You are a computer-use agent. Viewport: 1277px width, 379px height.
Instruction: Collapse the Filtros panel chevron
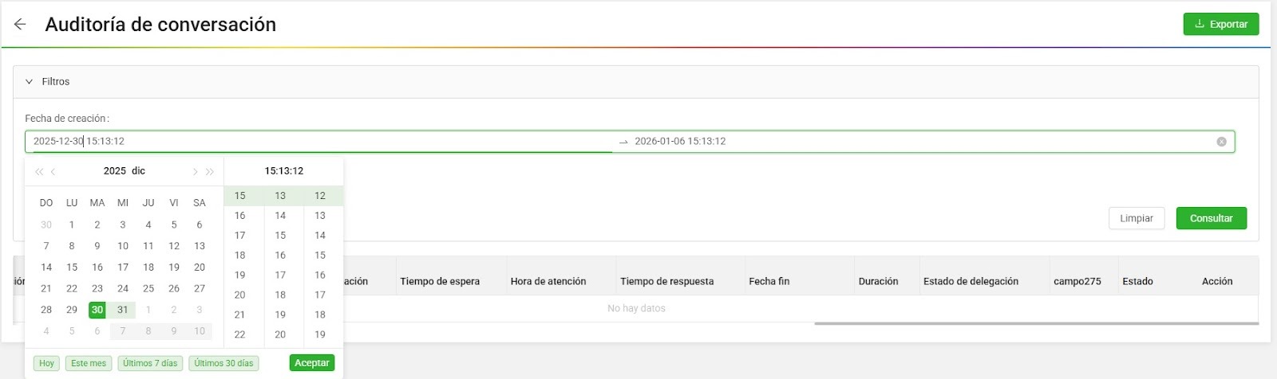[x=30, y=81]
